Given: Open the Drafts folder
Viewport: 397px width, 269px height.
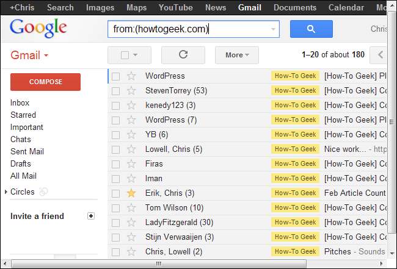Looking at the screenshot, I should coord(21,163).
